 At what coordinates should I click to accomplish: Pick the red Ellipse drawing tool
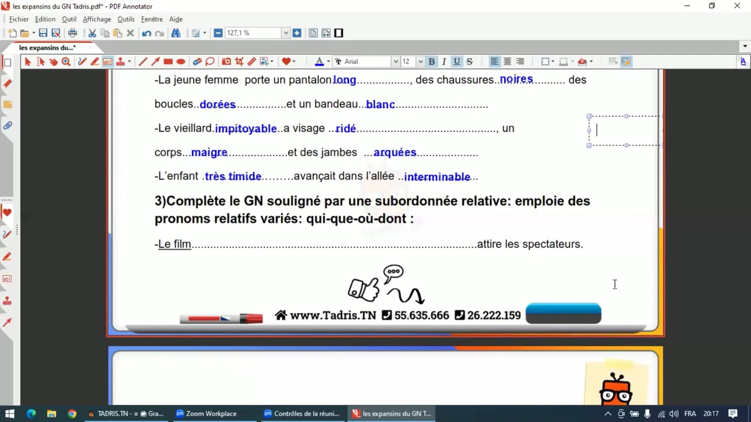(x=181, y=61)
